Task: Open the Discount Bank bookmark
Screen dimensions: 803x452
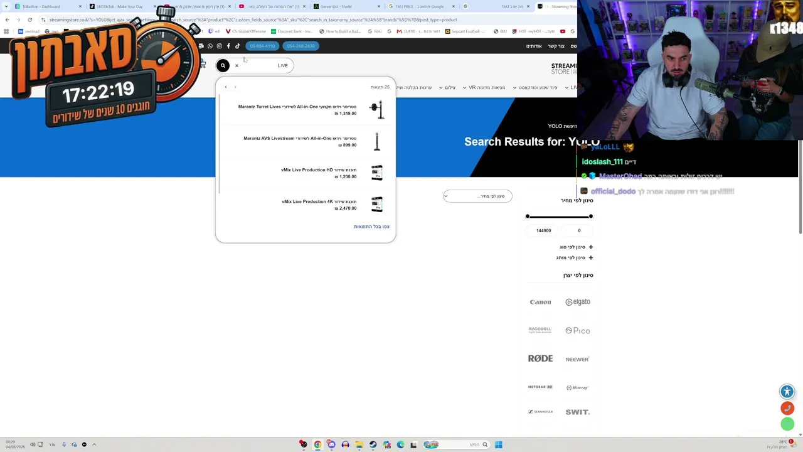Action: pyautogui.click(x=291, y=31)
